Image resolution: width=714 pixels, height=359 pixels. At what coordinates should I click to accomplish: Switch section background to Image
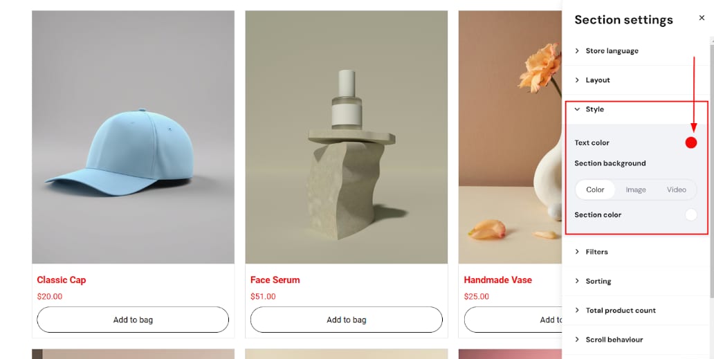coord(636,190)
